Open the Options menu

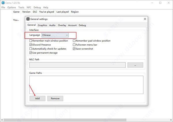12,7
